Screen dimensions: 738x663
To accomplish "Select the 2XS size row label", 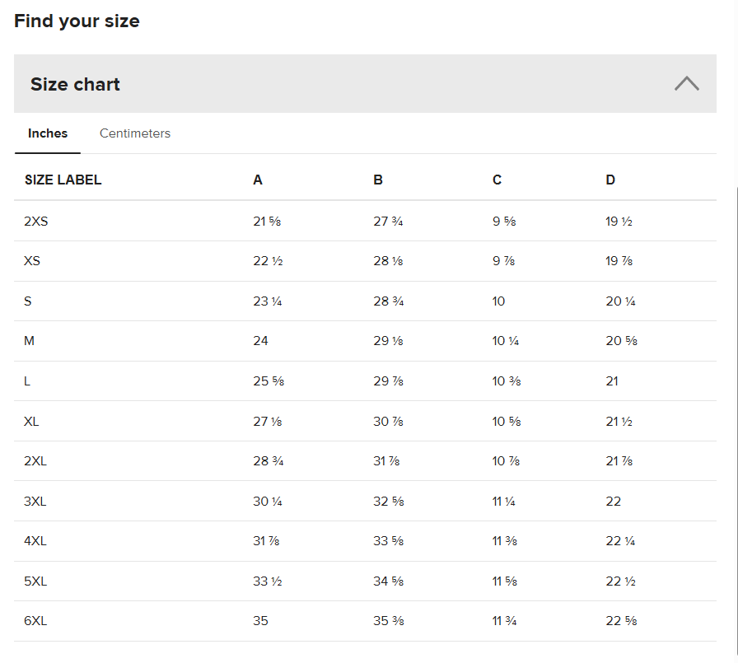I will pyautogui.click(x=36, y=221).
